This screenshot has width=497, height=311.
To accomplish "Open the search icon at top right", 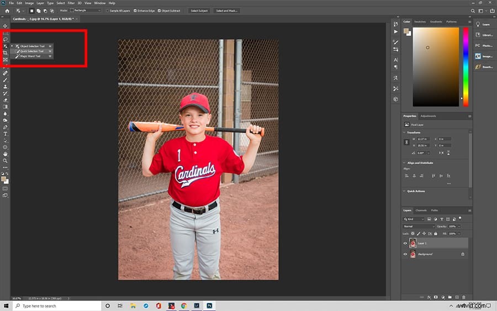I will pos(473,11).
